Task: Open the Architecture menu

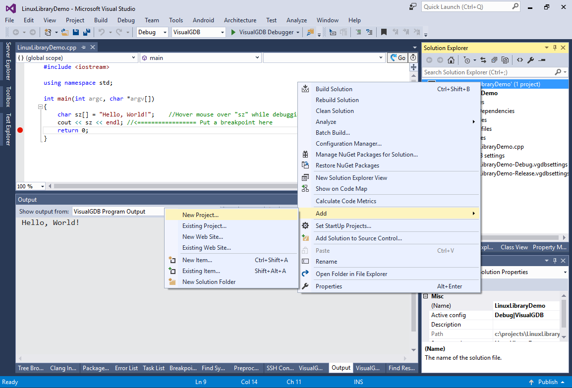Action: (240, 20)
